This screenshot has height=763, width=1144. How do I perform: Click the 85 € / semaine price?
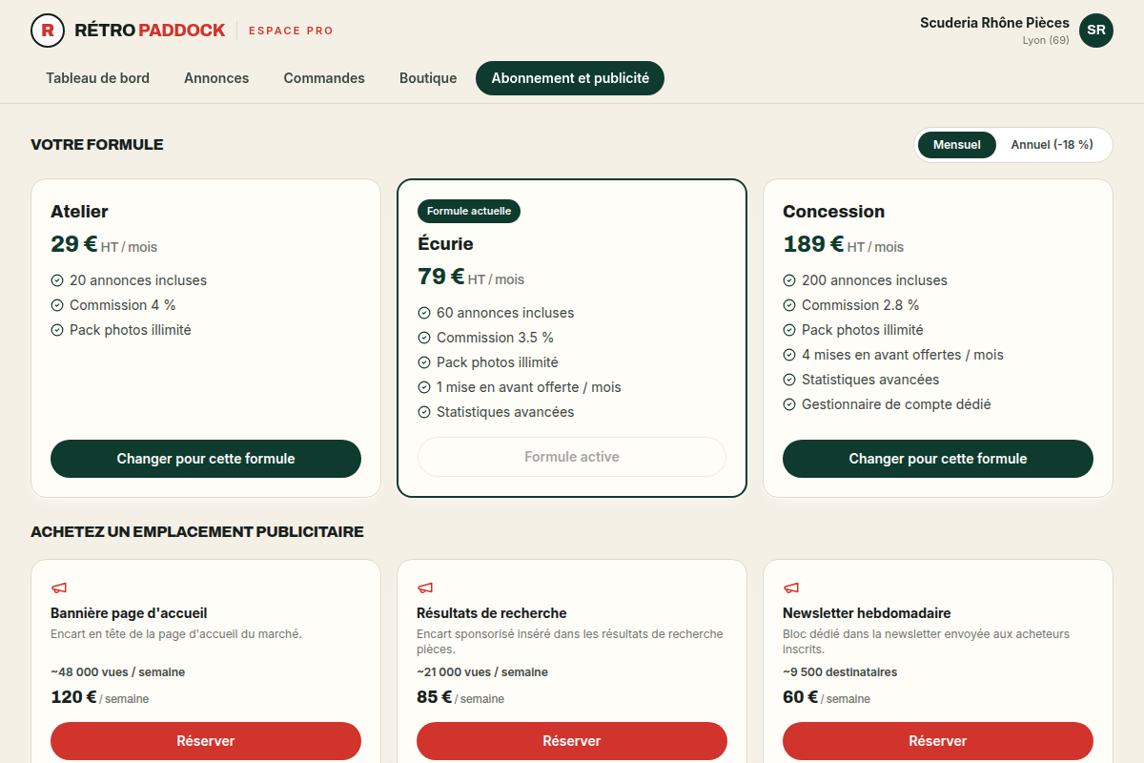click(x=460, y=697)
